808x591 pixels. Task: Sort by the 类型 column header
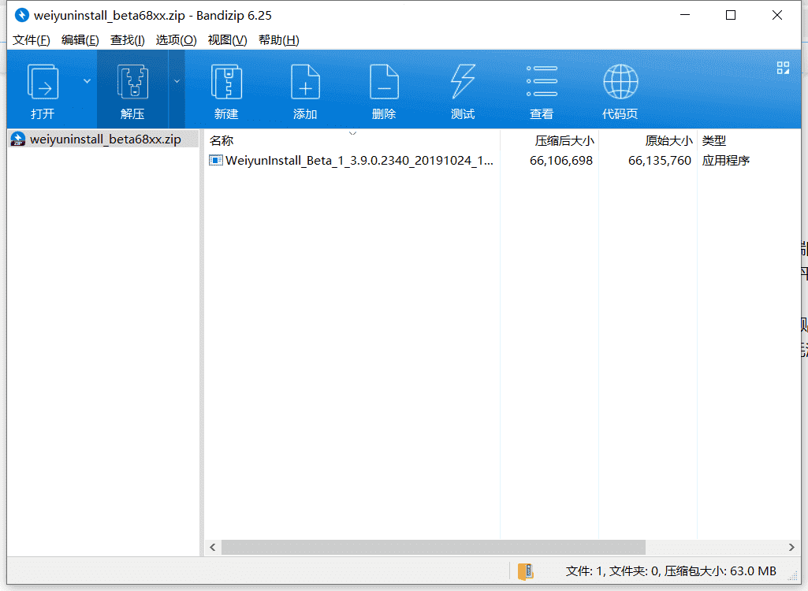tap(749, 140)
